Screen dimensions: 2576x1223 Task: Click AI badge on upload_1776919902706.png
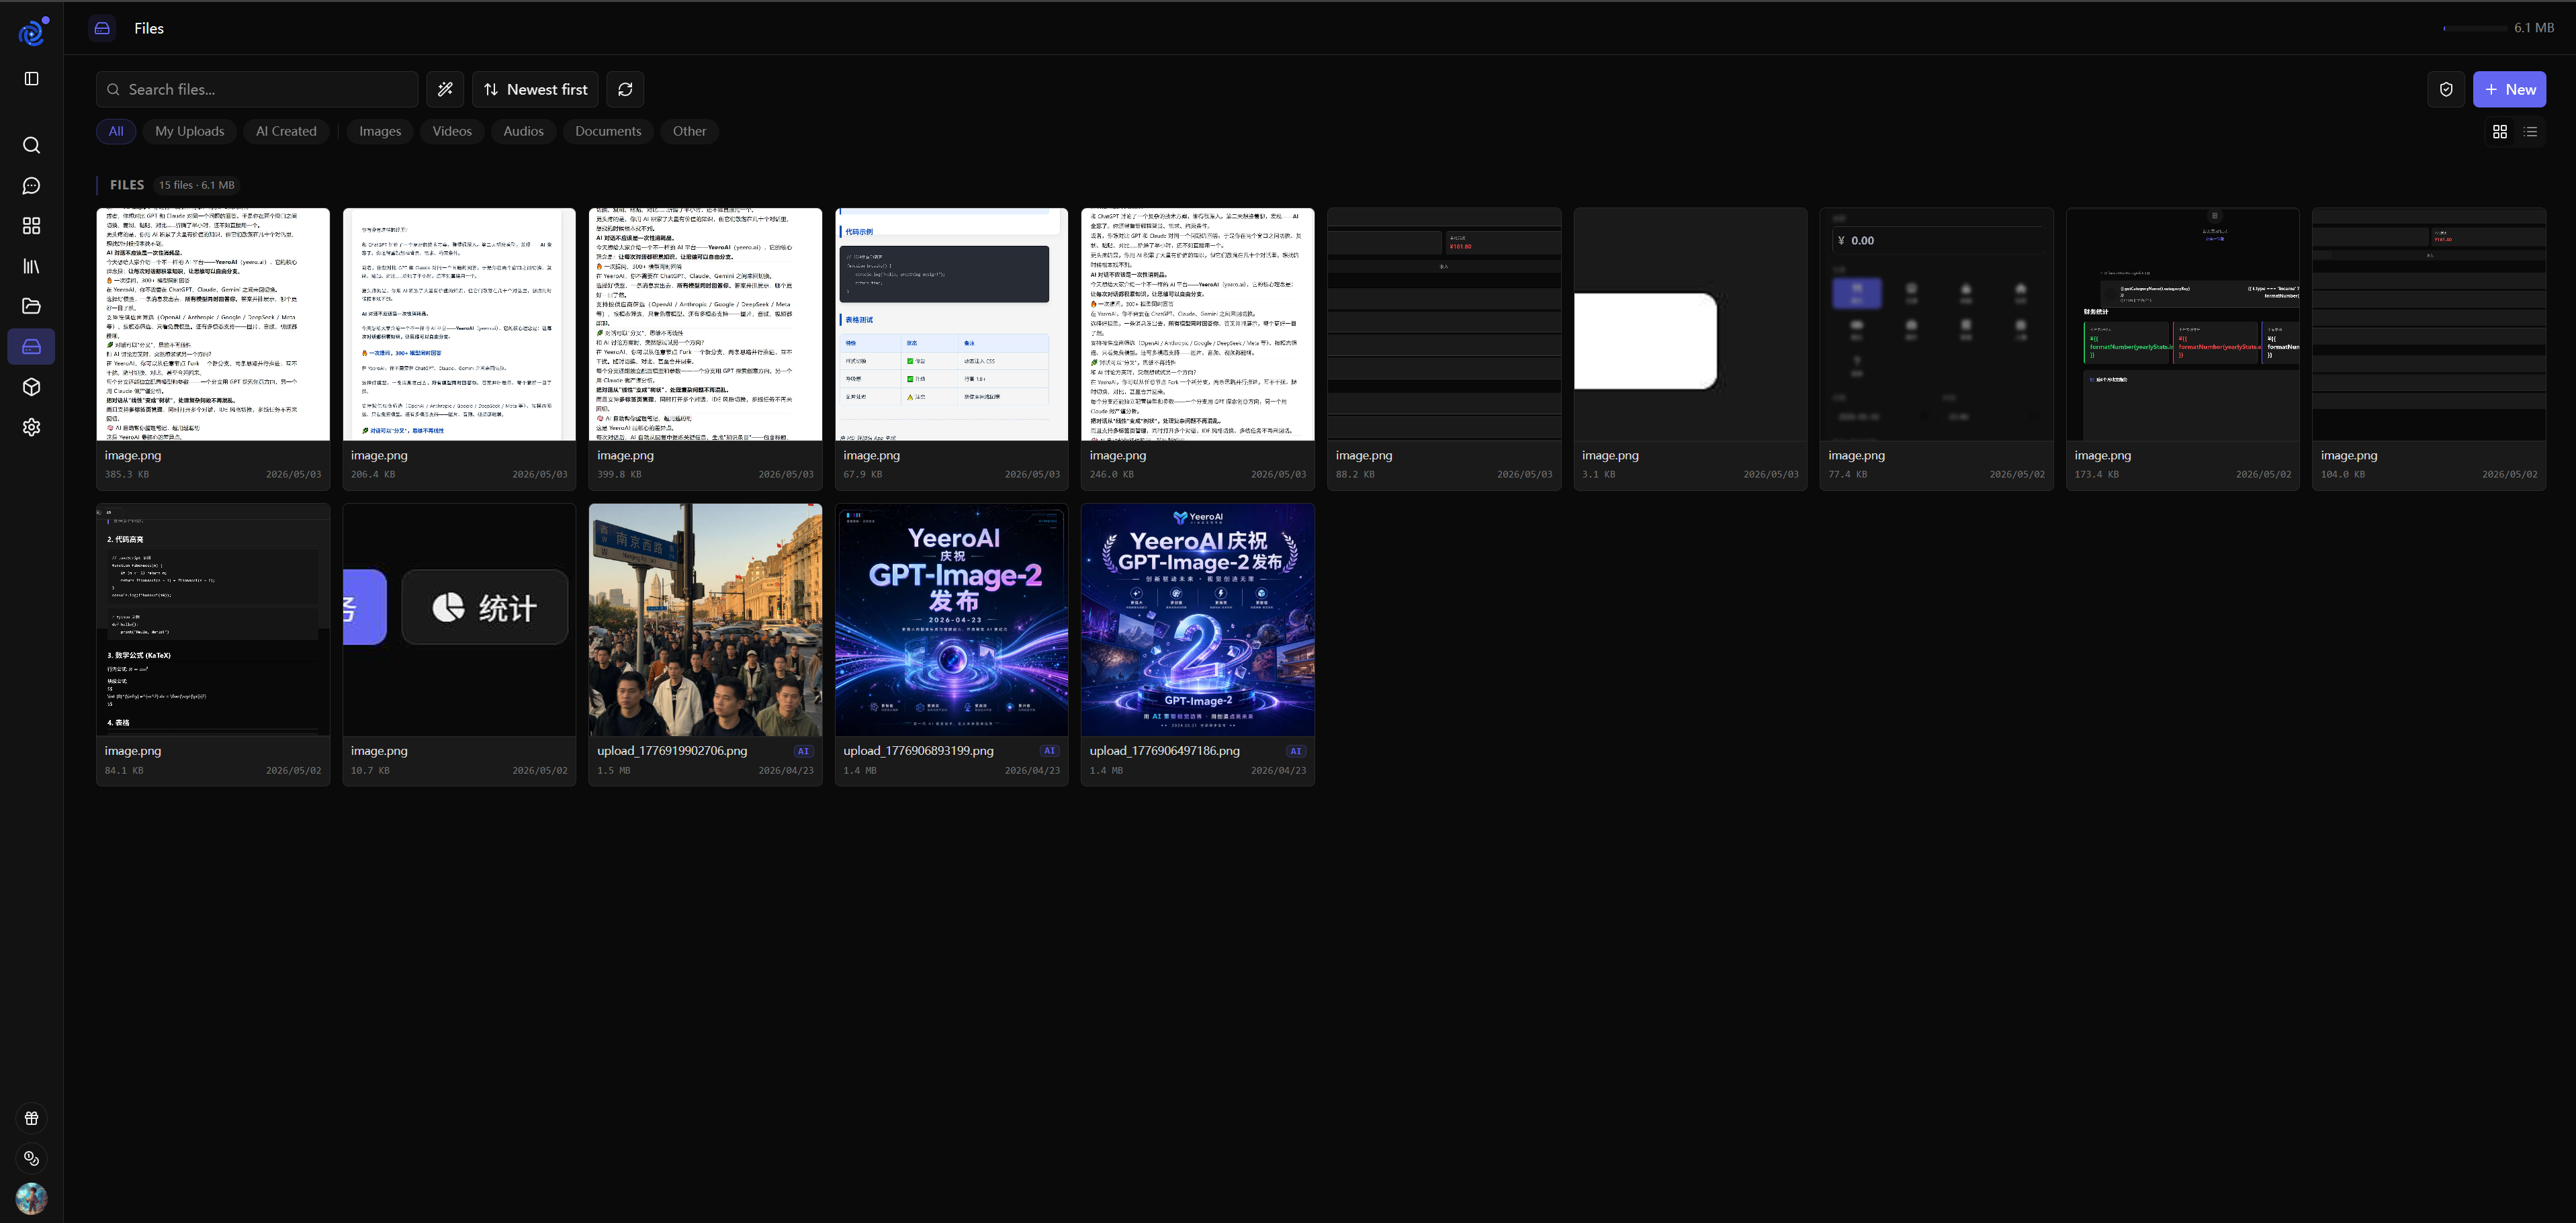tap(803, 751)
